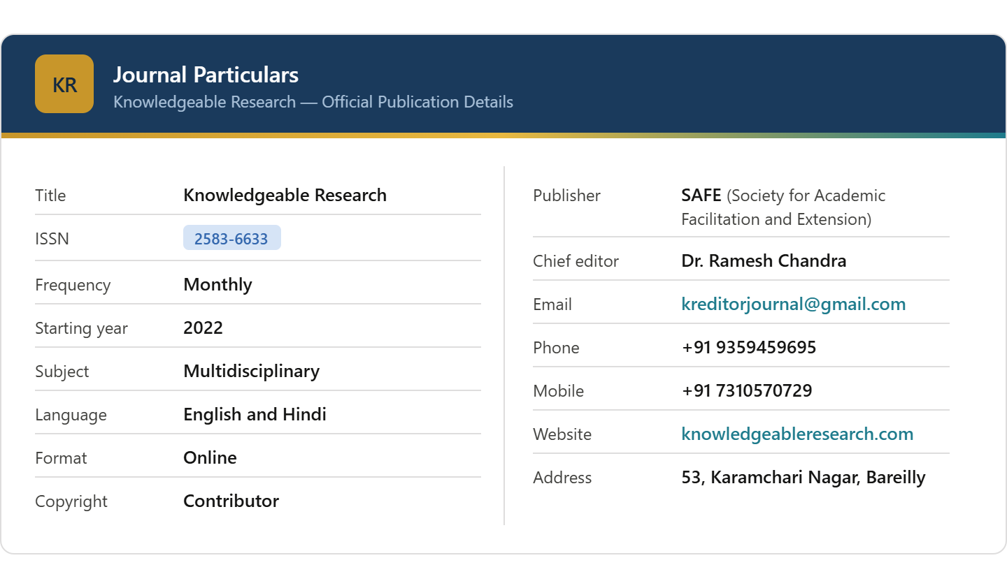
Task: Open the kreditorjournal@gmail.com email link
Action: pos(793,304)
